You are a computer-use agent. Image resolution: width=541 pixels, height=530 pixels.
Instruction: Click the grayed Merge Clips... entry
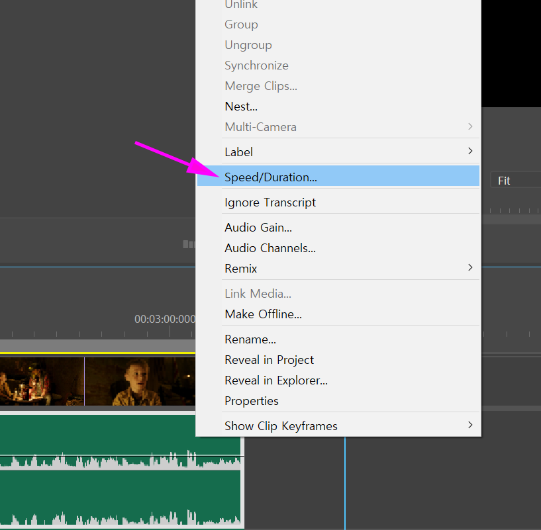[x=338, y=86]
